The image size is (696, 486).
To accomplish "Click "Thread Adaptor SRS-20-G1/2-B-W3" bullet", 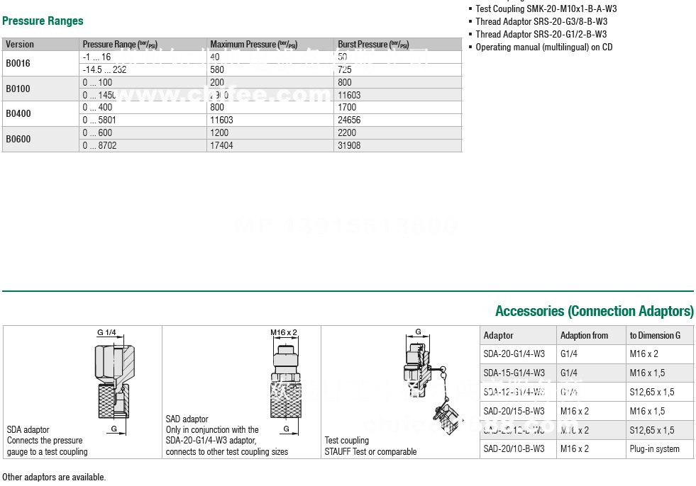I will click(x=541, y=35).
